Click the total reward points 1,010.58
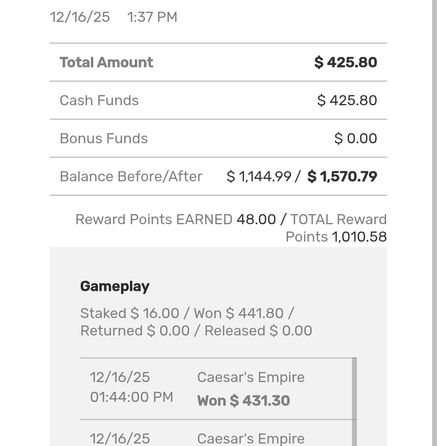Screen dimensions: 437x446 359,237
